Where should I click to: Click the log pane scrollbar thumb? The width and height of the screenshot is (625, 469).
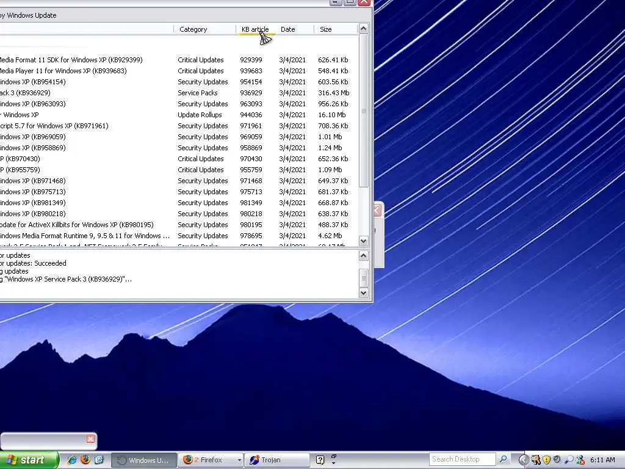[x=364, y=278]
